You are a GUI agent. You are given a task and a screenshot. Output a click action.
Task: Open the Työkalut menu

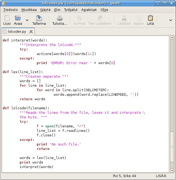pos(71,10)
